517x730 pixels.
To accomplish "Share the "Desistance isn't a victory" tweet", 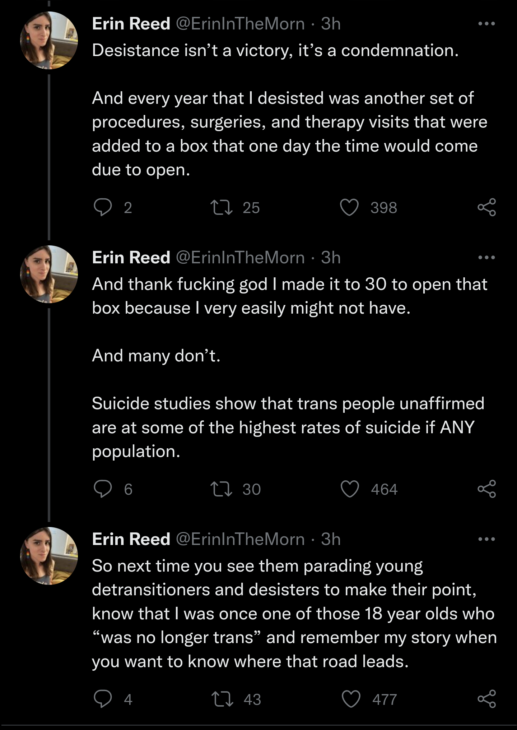I will point(486,207).
